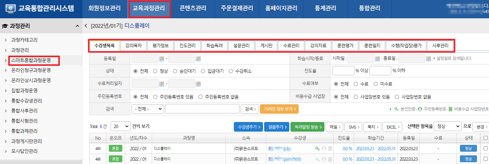Open calendar for 등록일 end date
Image resolution: width=489 pixels, height=164 pixels.
pyautogui.click(x=198, y=59)
